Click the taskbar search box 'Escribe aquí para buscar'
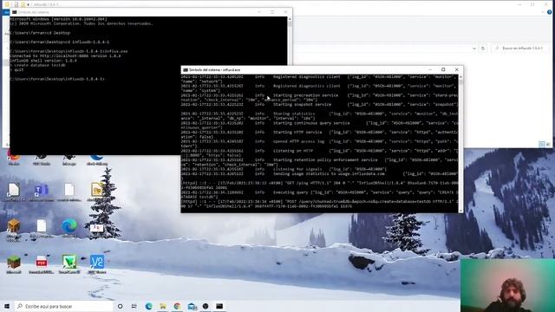555x312 pixels. 63,306
